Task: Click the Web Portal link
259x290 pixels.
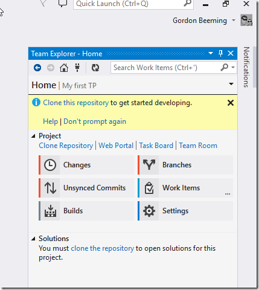Action: (x=116, y=146)
